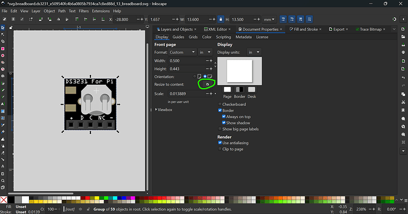The image size is (408, 214).
Task: Open the page Format Custom dropdown
Action: point(182,52)
